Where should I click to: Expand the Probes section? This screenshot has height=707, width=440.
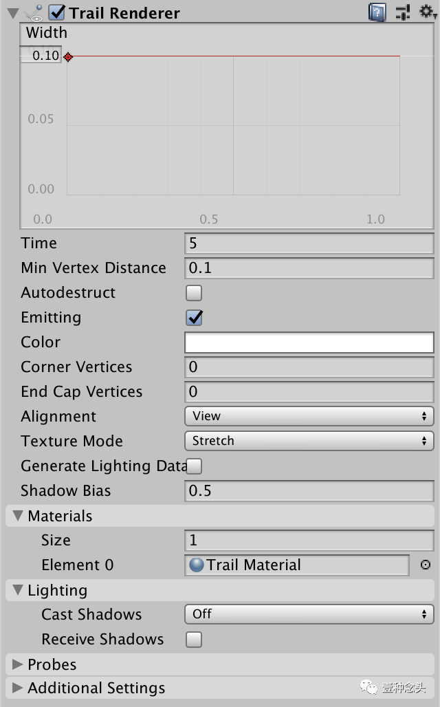pyautogui.click(x=17, y=664)
